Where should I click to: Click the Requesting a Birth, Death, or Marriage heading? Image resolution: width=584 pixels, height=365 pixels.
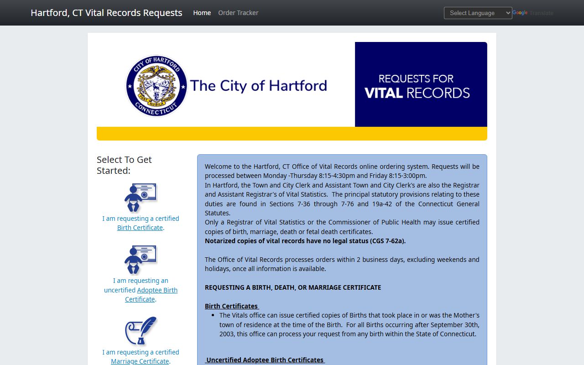pos(293,287)
